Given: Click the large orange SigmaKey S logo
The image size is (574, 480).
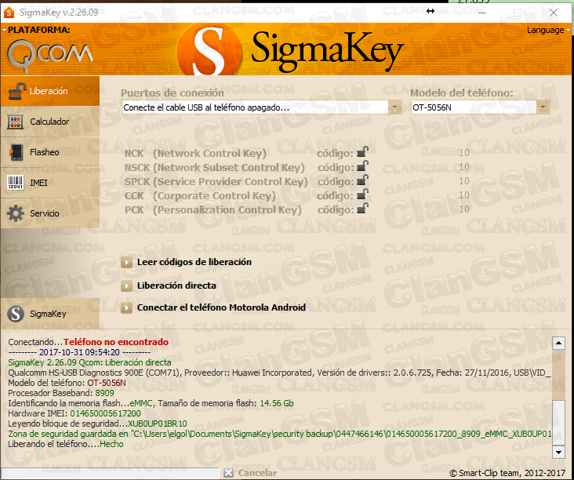Looking at the screenshot, I should (x=209, y=50).
